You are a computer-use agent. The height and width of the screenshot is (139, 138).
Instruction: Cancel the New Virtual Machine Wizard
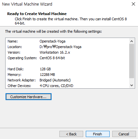pos(124,134)
